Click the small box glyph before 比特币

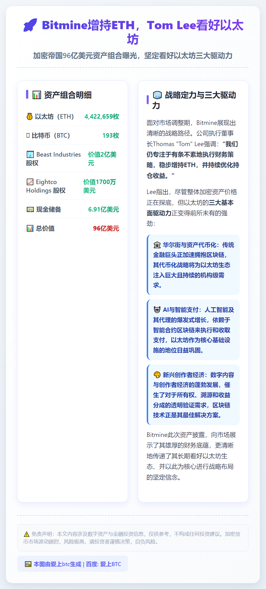28,135
